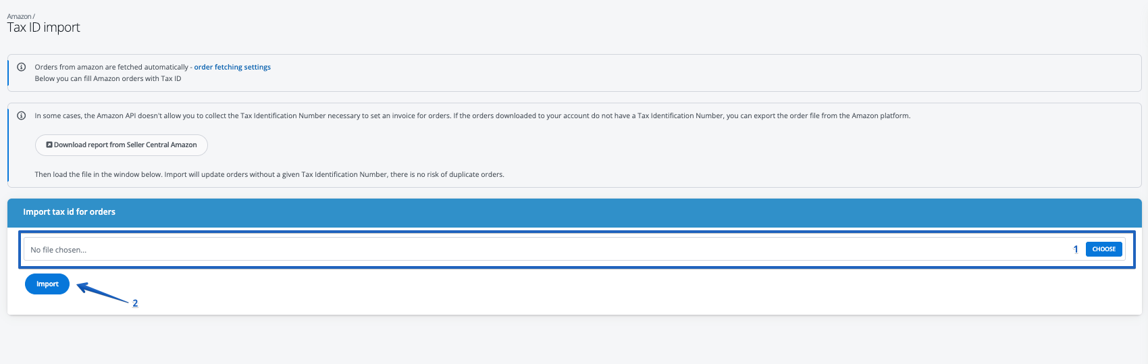Image resolution: width=1148 pixels, height=364 pixels.
Task: Click the sentence starting 'In some cases, the Amazon API'
Action: click(243, 115)
